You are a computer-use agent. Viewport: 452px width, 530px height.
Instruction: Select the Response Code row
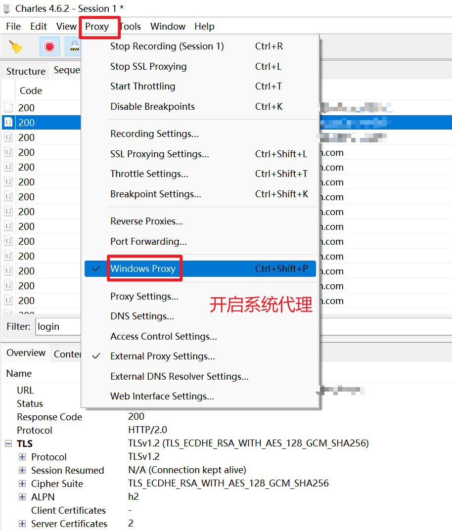(49, 417)
